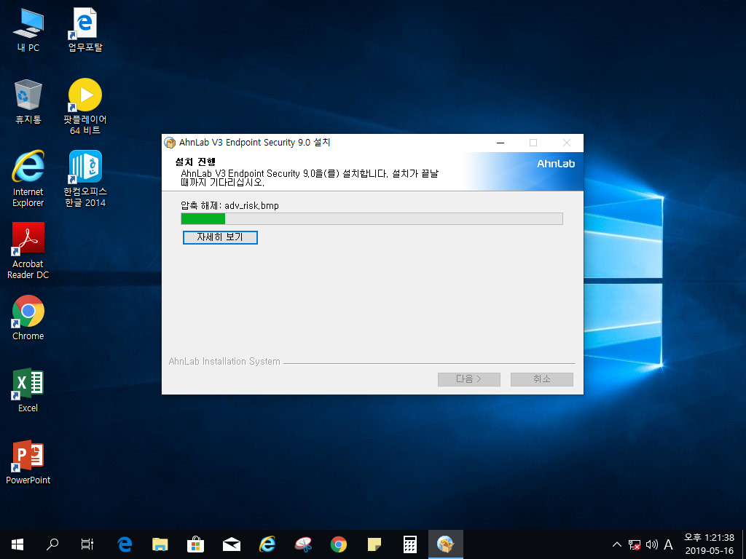Select the Chrome desktop shortcut
The image size is (746, 559).
click(28, 317)
